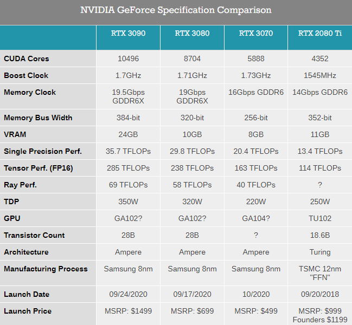Click the MSRP: $699 launch price
The height and width of the screenshot is (325, 352).
(x=192, y=311)
